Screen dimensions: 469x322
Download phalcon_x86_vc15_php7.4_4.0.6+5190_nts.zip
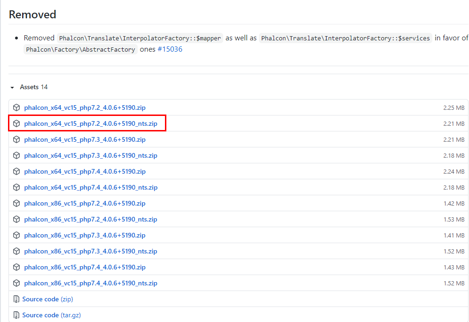coord(91,283)
